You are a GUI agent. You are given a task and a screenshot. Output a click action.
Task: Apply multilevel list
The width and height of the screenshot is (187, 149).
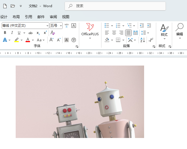(130, 26)
